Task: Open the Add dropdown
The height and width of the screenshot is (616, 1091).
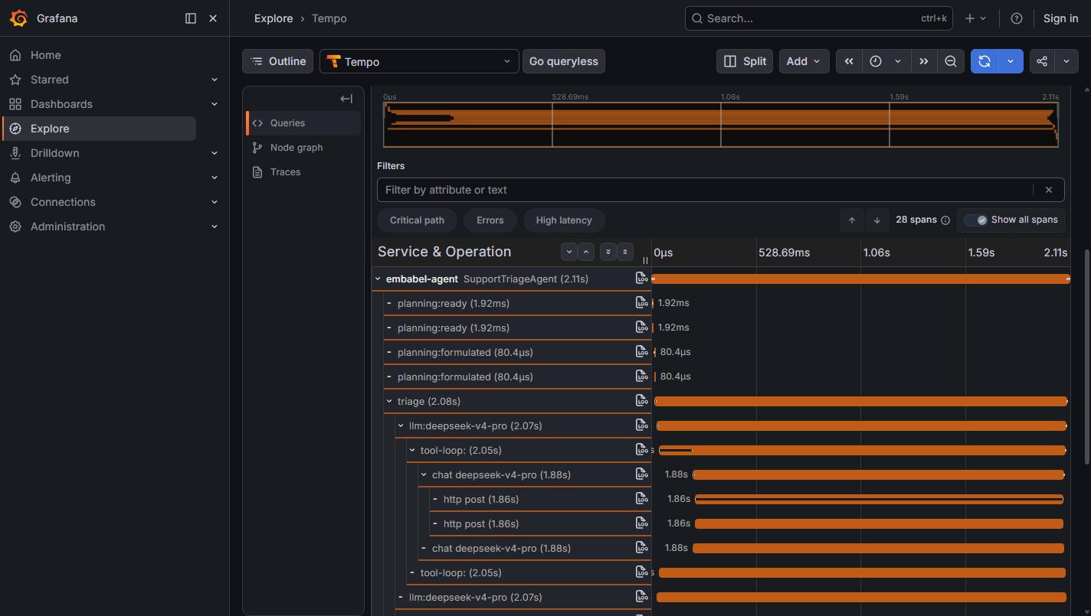Action: click(x=804, y=61)
